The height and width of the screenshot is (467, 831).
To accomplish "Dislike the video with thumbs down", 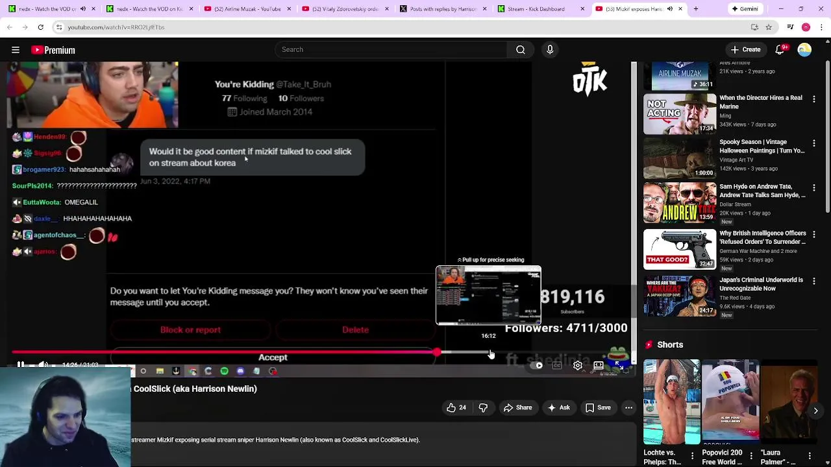I will pyautogui.click(x=483, y=408).
